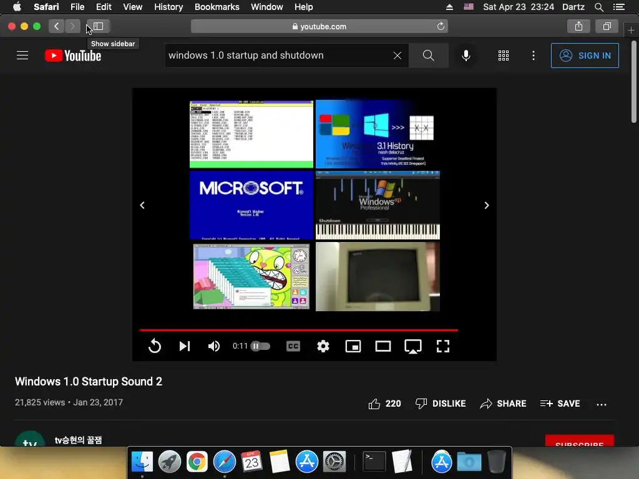Image resolution: width=639 pixels, height=479 pixels.
Task: Click the eject icon in menu bar
Action: click(x=449, y=7)
